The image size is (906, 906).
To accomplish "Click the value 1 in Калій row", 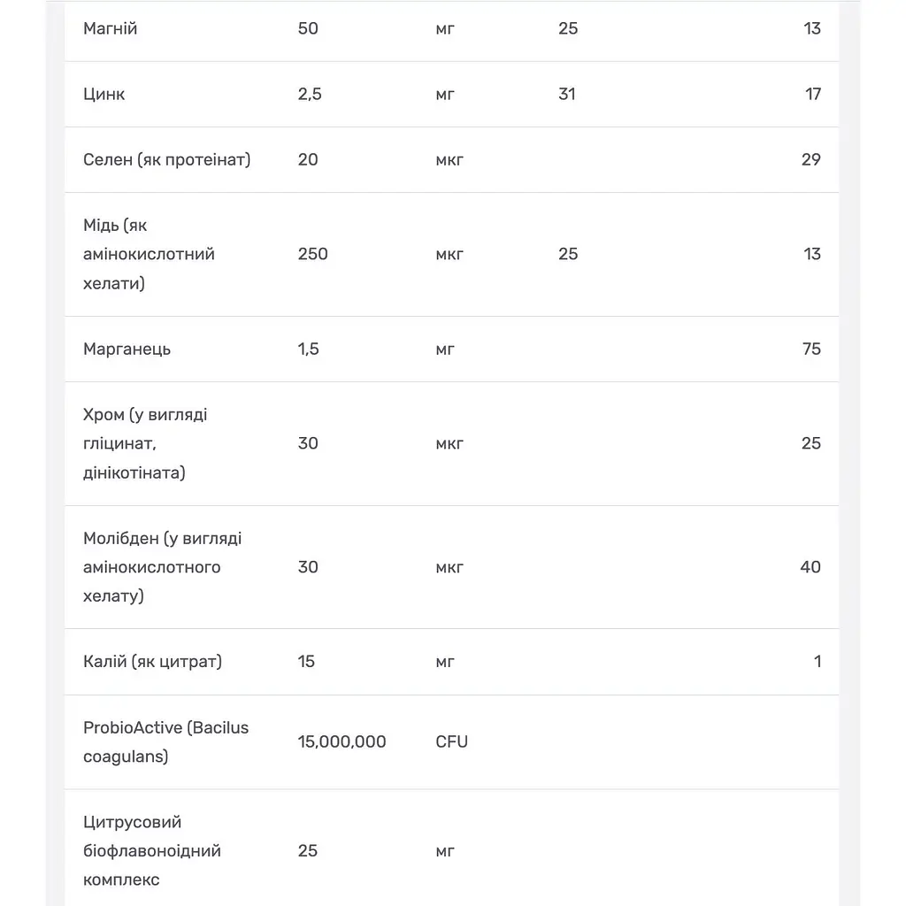I will [817, 662].
